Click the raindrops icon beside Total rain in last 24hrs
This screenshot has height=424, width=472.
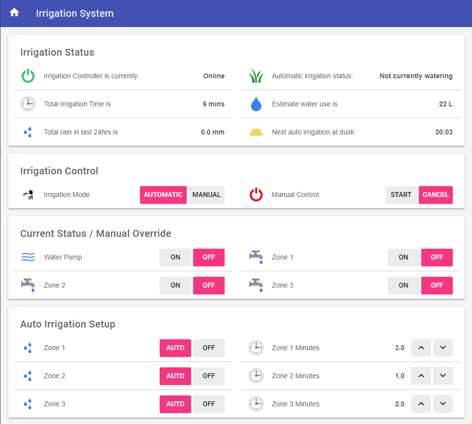tap(28, 132)
